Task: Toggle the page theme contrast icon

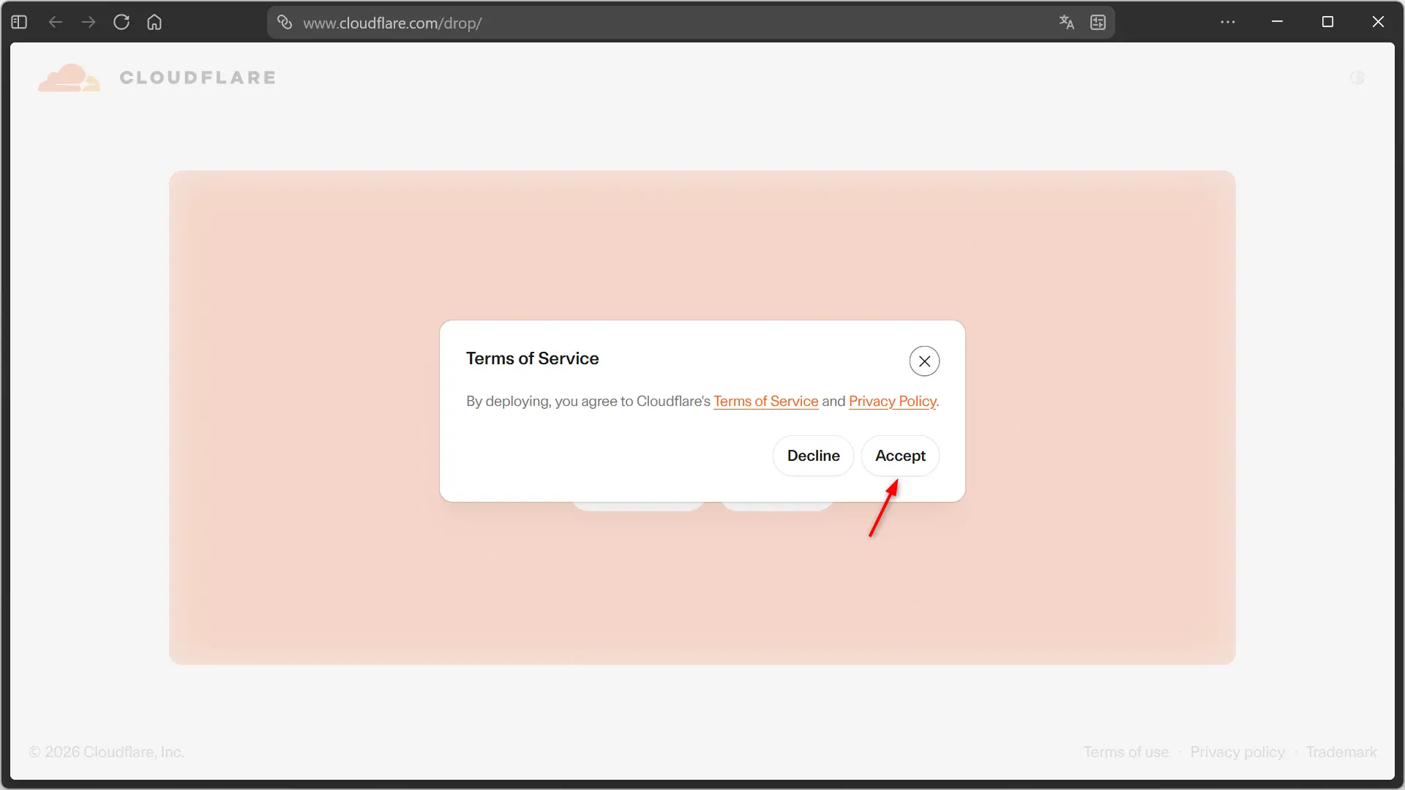Action: [x=1357, y=78]
